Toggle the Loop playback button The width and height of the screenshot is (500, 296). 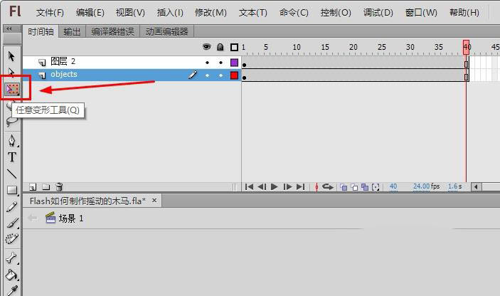tap(327, 187)
